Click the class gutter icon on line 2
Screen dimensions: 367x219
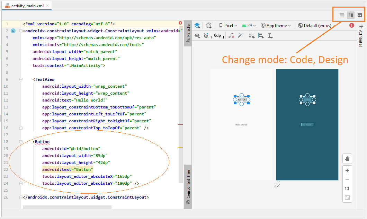click(13, 31)
